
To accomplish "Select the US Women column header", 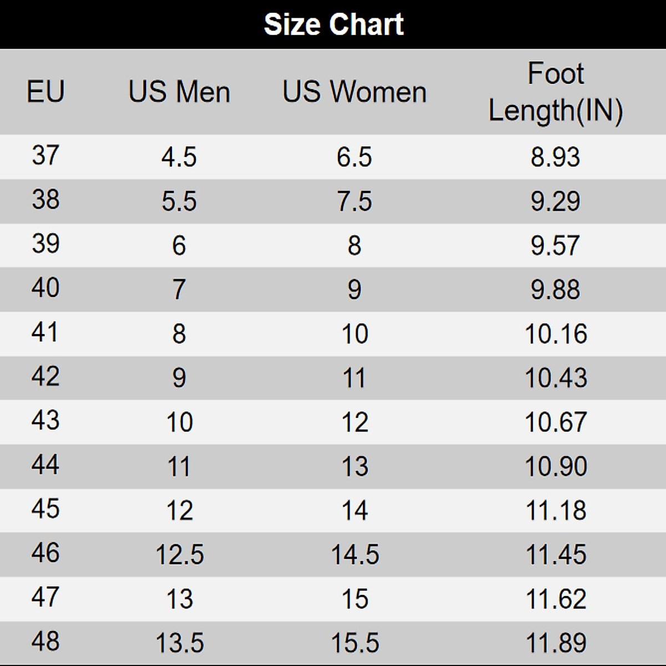I will click(355, 92).
